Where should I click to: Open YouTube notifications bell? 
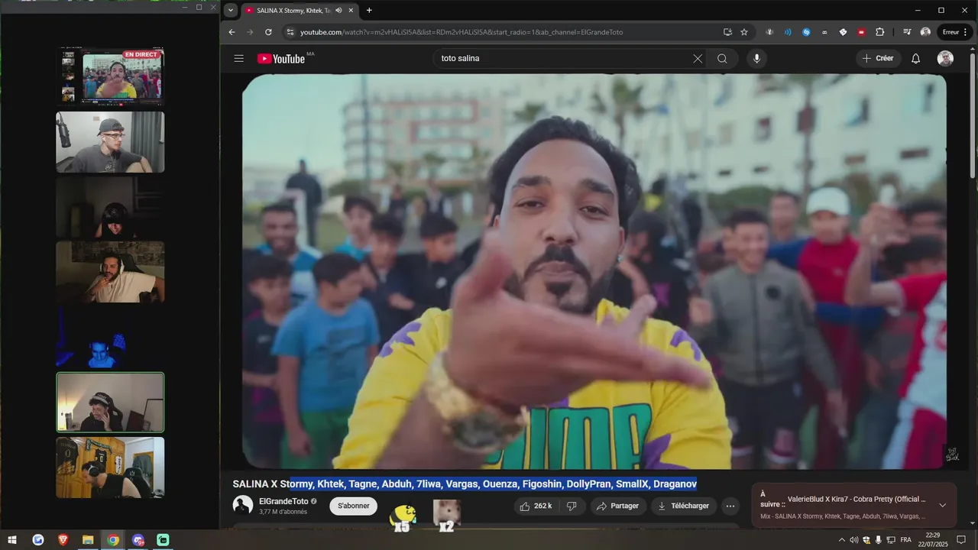(915, 59)
